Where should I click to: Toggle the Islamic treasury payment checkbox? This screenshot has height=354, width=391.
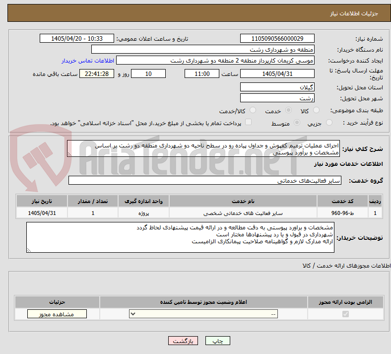coord(249,122)
